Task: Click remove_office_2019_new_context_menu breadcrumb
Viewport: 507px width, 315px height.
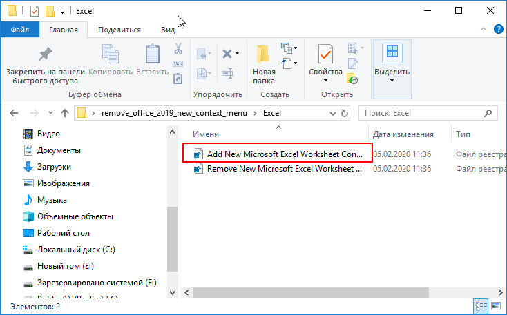Action: coord(174,113)
